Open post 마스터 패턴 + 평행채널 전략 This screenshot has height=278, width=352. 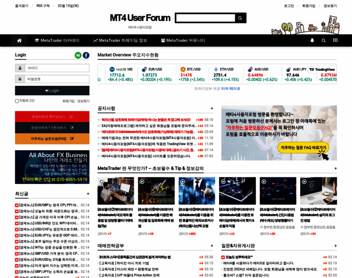[129, 269]
